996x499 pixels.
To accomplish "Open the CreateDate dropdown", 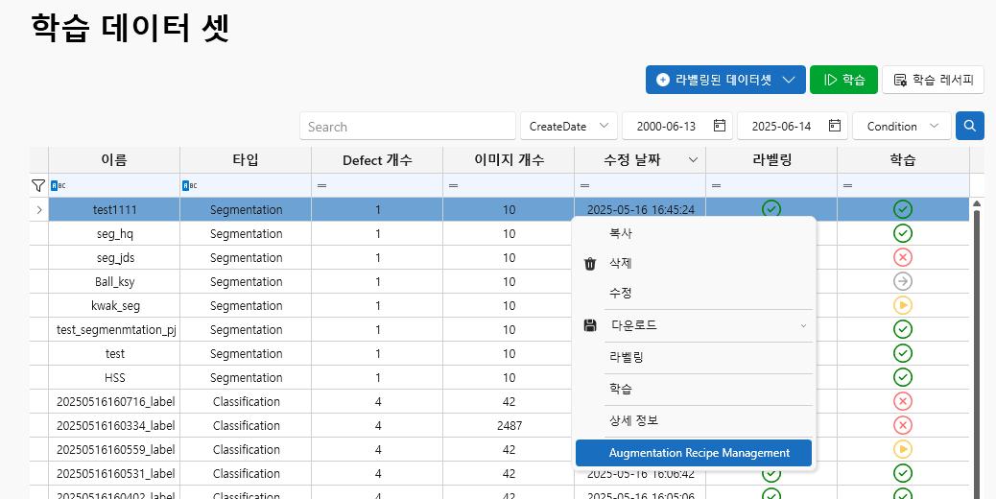I will [x=569, y=126].
